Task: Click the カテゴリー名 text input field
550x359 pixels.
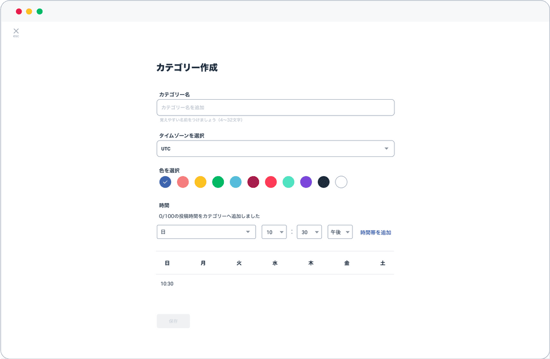Action: [275, 107]
